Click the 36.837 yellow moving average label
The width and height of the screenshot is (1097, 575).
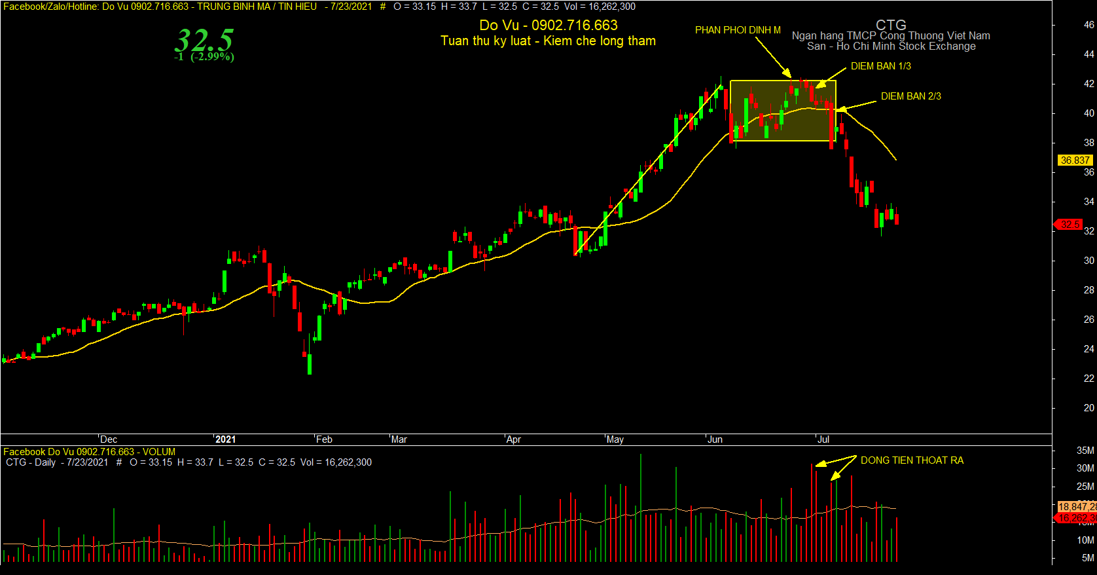click(1075, 160)
